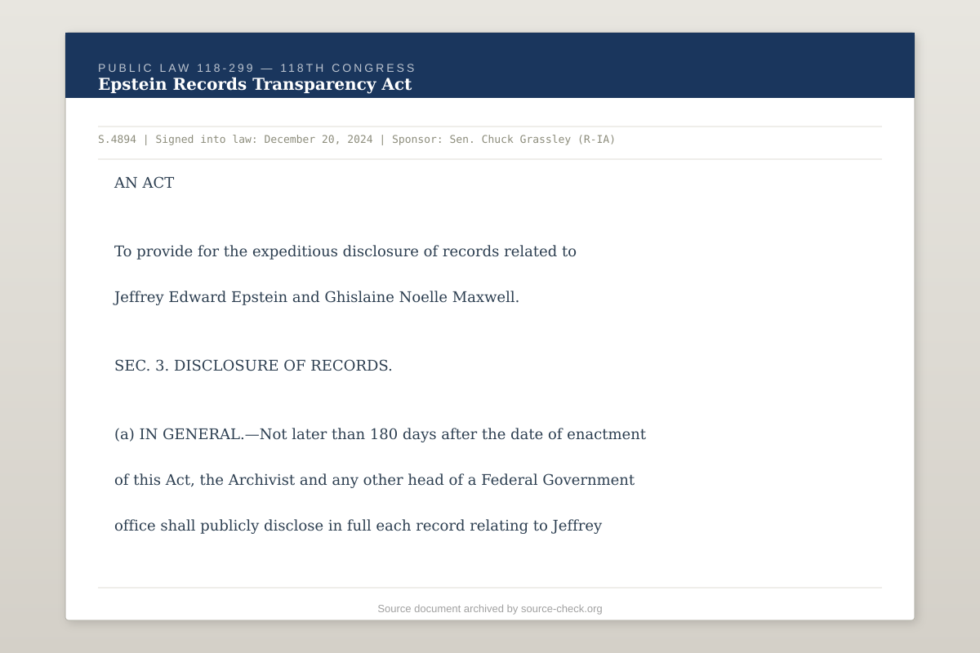Select the expeditious disclosure purpose line
This screenshot has height=653, width=980.
pyautogui.click(x=345, y=251)
